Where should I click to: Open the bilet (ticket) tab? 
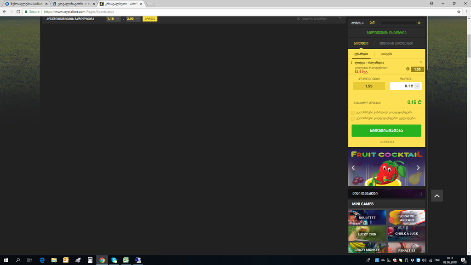click(361, 43)
